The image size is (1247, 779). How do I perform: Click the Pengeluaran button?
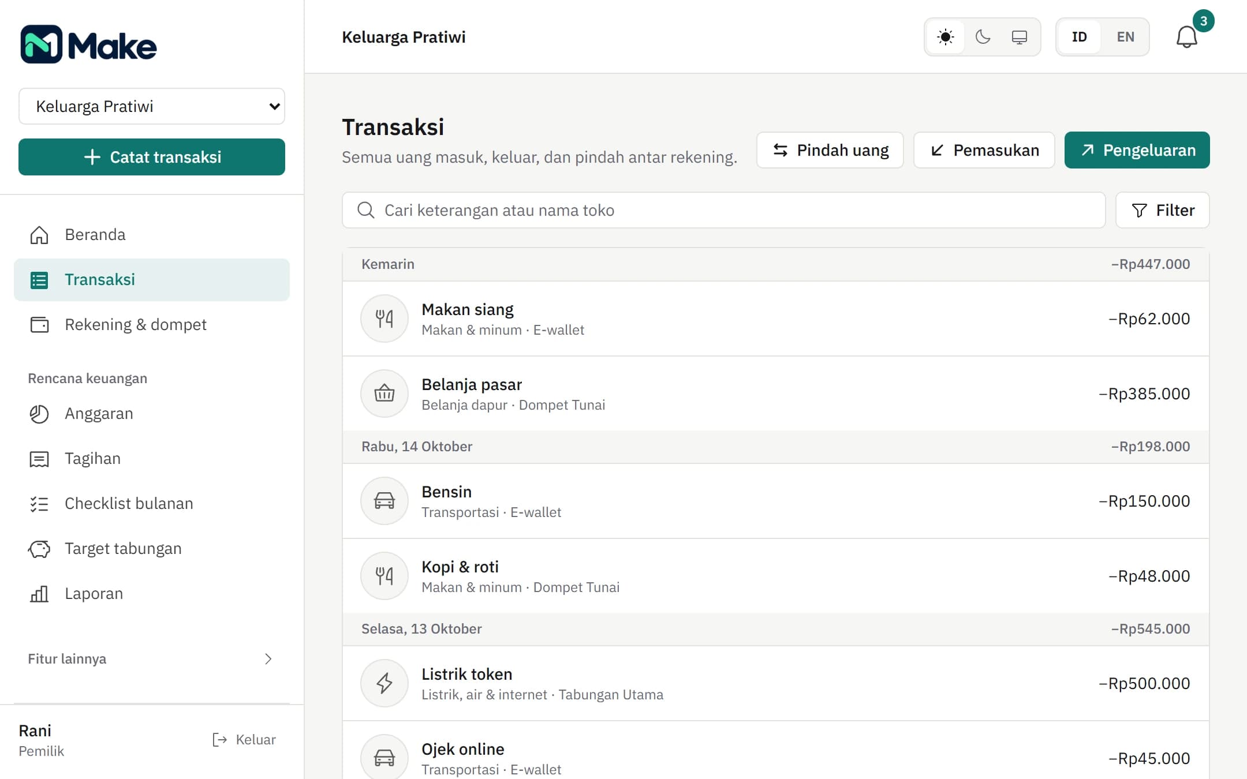tap(1137, 150)
